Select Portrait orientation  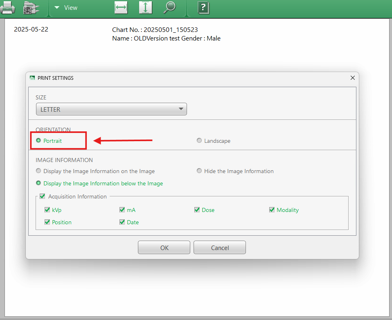coord(39,140)
